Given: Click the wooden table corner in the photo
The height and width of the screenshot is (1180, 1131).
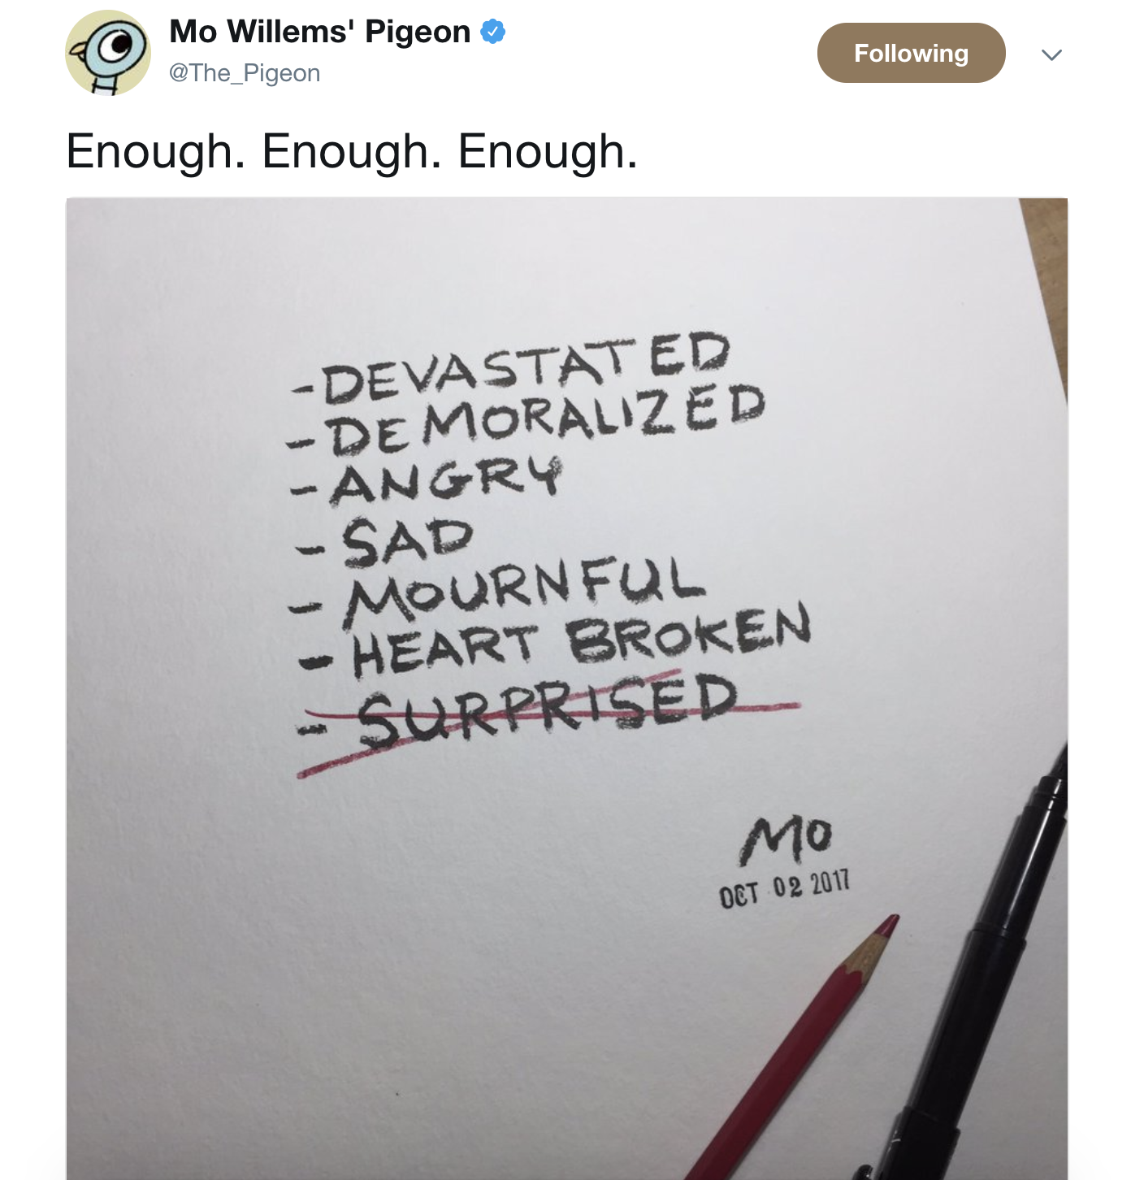Looking at the screenshot, I should [1046, 260].
